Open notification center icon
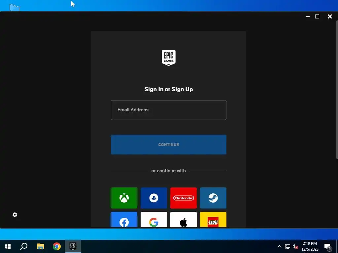The height and width of the screenshot is (253, 338). (x=328, y=247)
